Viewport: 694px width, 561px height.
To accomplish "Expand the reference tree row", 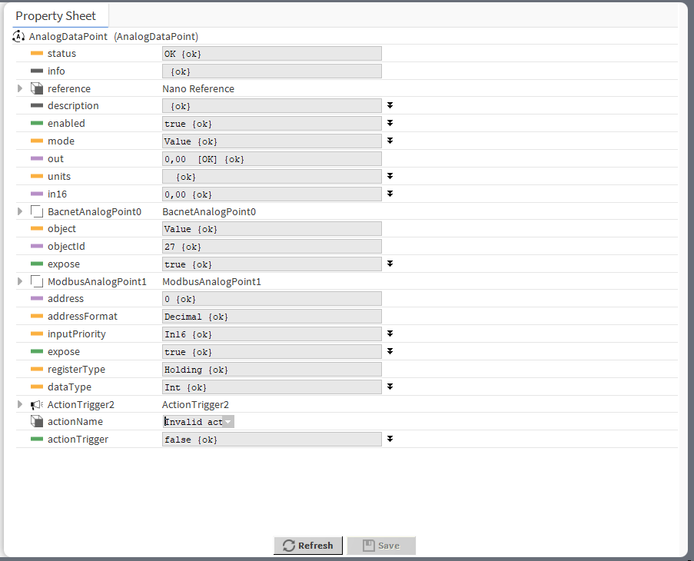I will click(21, 88).
